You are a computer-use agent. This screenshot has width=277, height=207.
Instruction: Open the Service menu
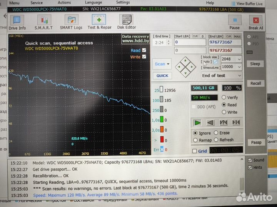click(37, 3)
